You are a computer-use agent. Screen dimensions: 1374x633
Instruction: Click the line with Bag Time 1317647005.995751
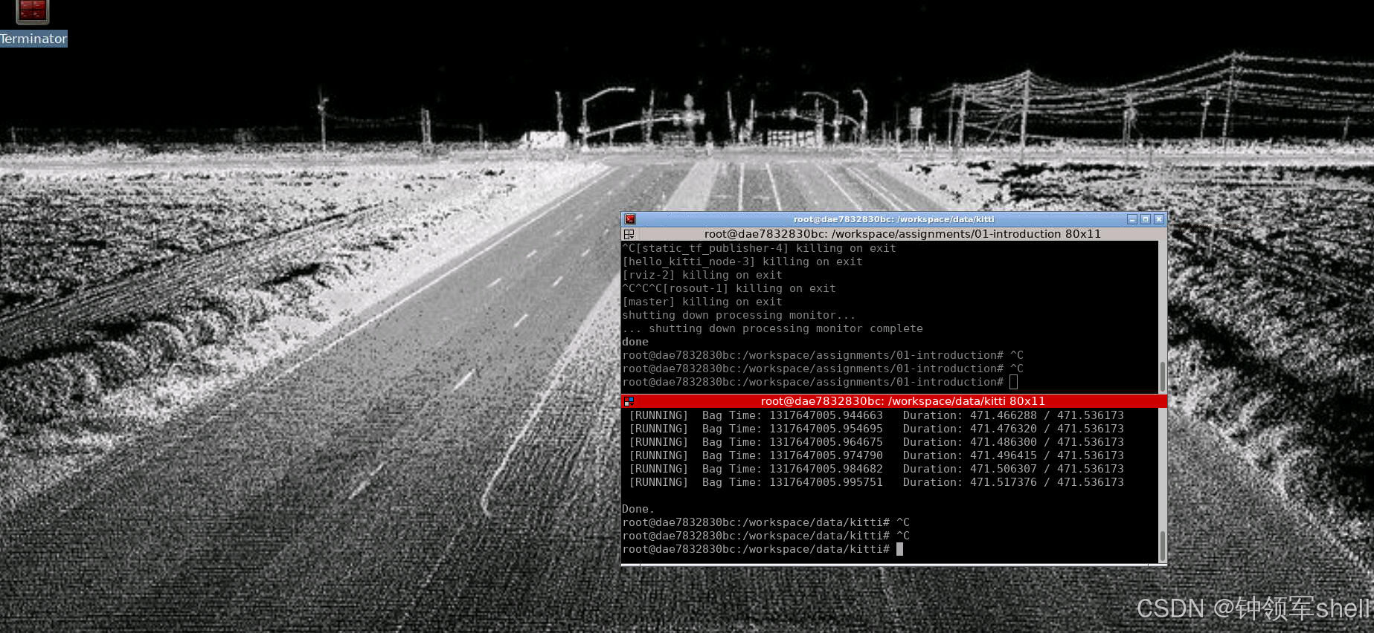(876, 482)
